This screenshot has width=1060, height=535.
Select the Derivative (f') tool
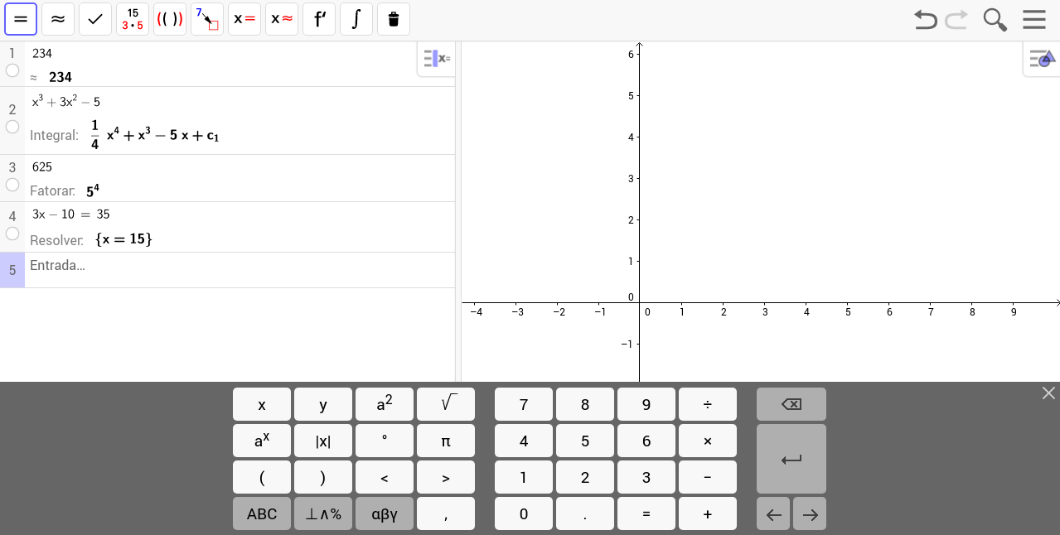[318, 19]
